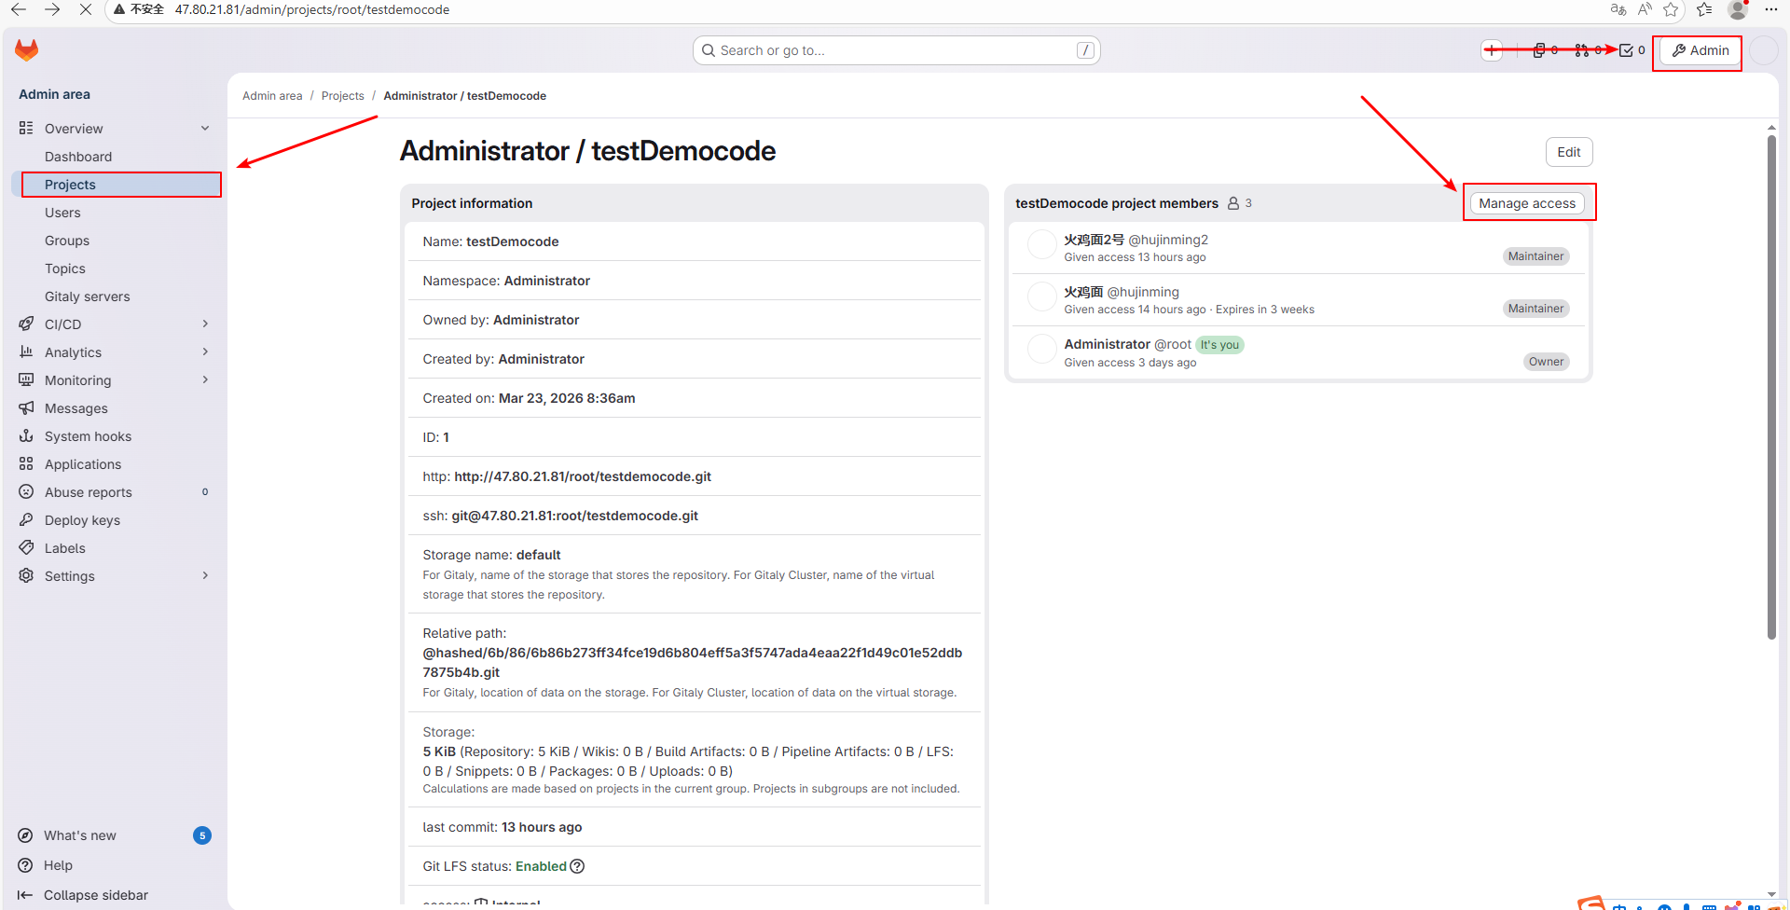Click the 'It's you' badge
The width and height of the screenshot is (1790, 910).
click(x=1219, y=345)
